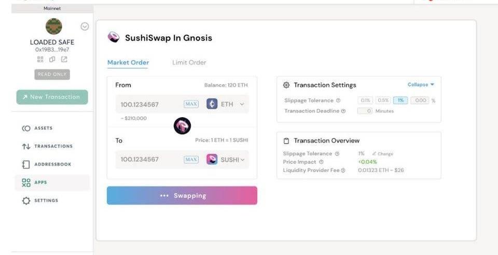Click the Slippage Tolerance help icon in settings
498x255 pixels.
click(x=338, y=101)
